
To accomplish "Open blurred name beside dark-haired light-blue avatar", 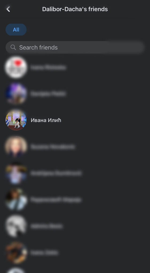I will click(56, 200).
